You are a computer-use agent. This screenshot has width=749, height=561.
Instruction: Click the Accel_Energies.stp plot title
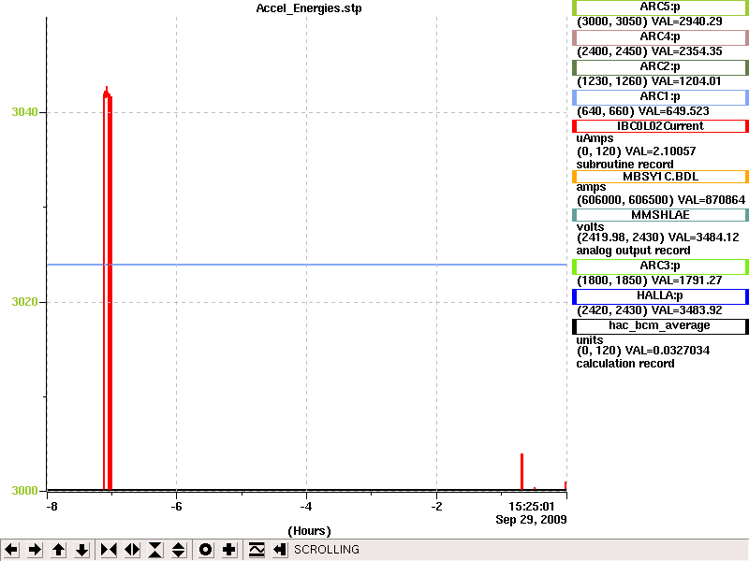[309, 8]
